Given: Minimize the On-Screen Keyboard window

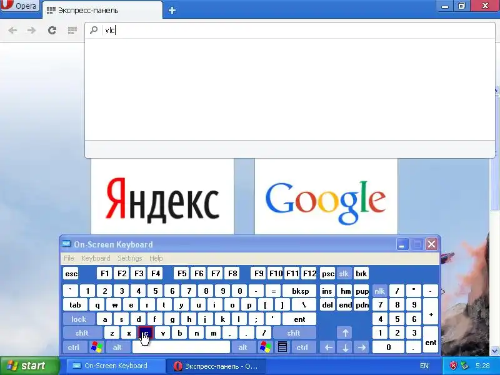Looking at the screenshot, I should [x=402, y=244].
